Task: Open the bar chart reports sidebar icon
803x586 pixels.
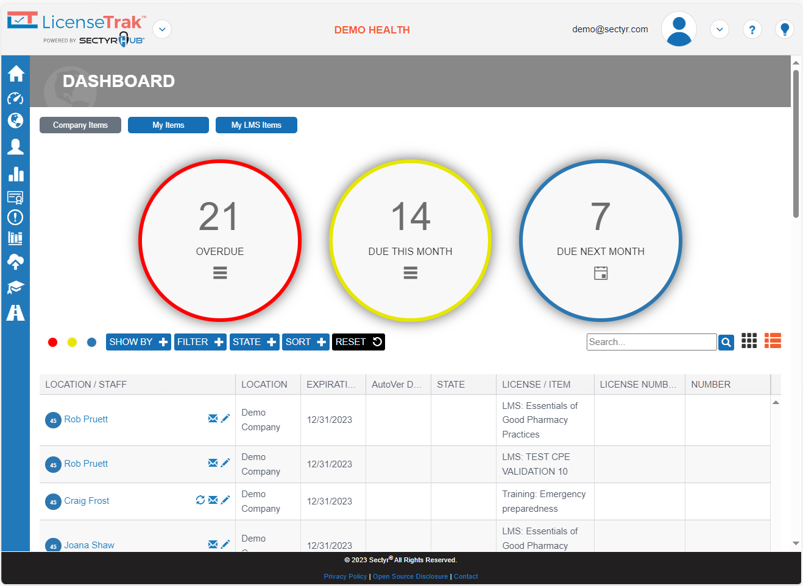Action: click(16, 174)
